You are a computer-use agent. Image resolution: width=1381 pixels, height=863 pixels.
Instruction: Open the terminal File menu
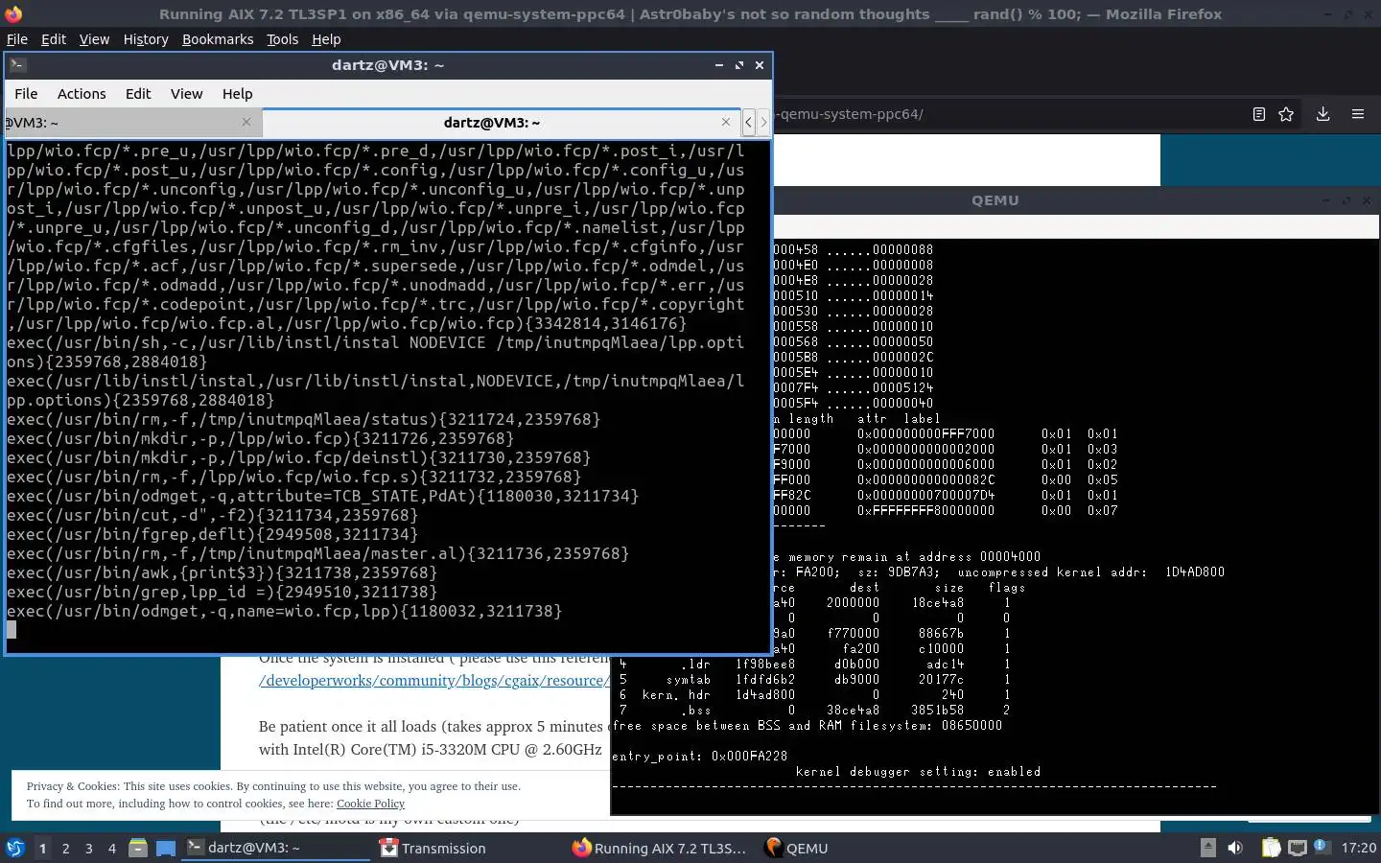tap(26, 94)
